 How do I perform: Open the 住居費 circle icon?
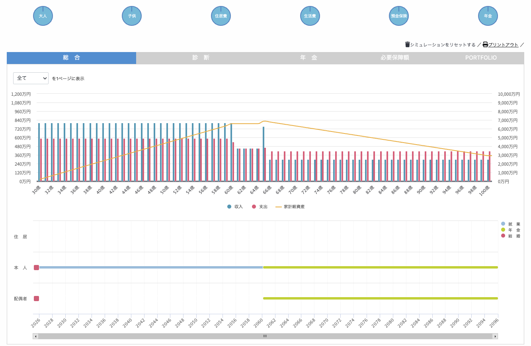coord(221,16)
